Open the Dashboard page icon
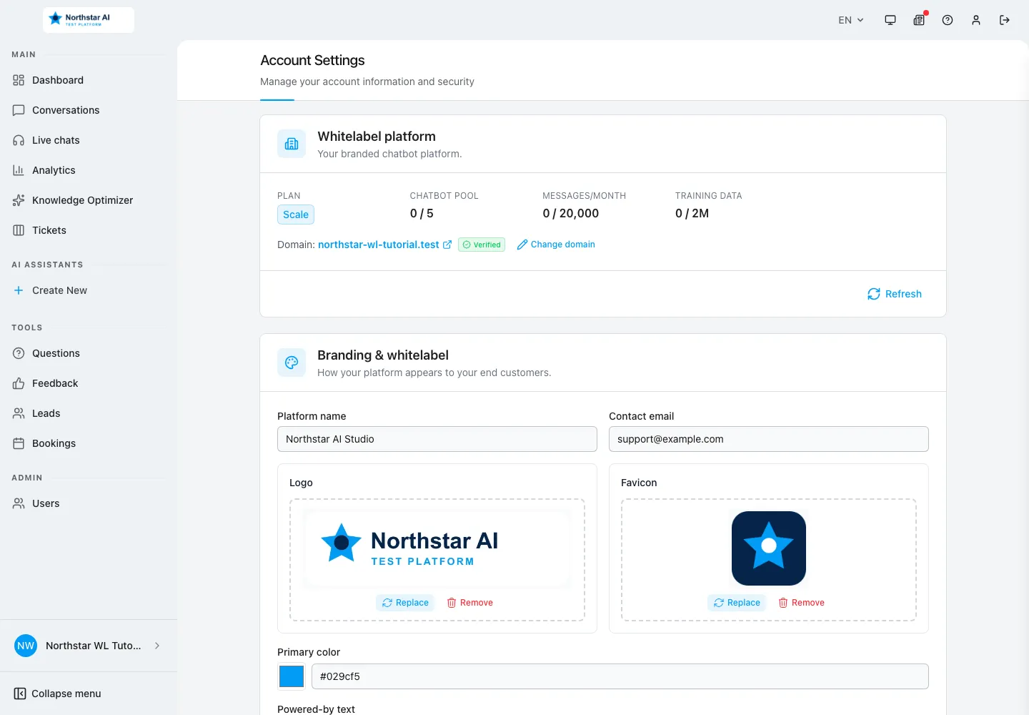The image size is (1029, 715). tap(19, 80)
